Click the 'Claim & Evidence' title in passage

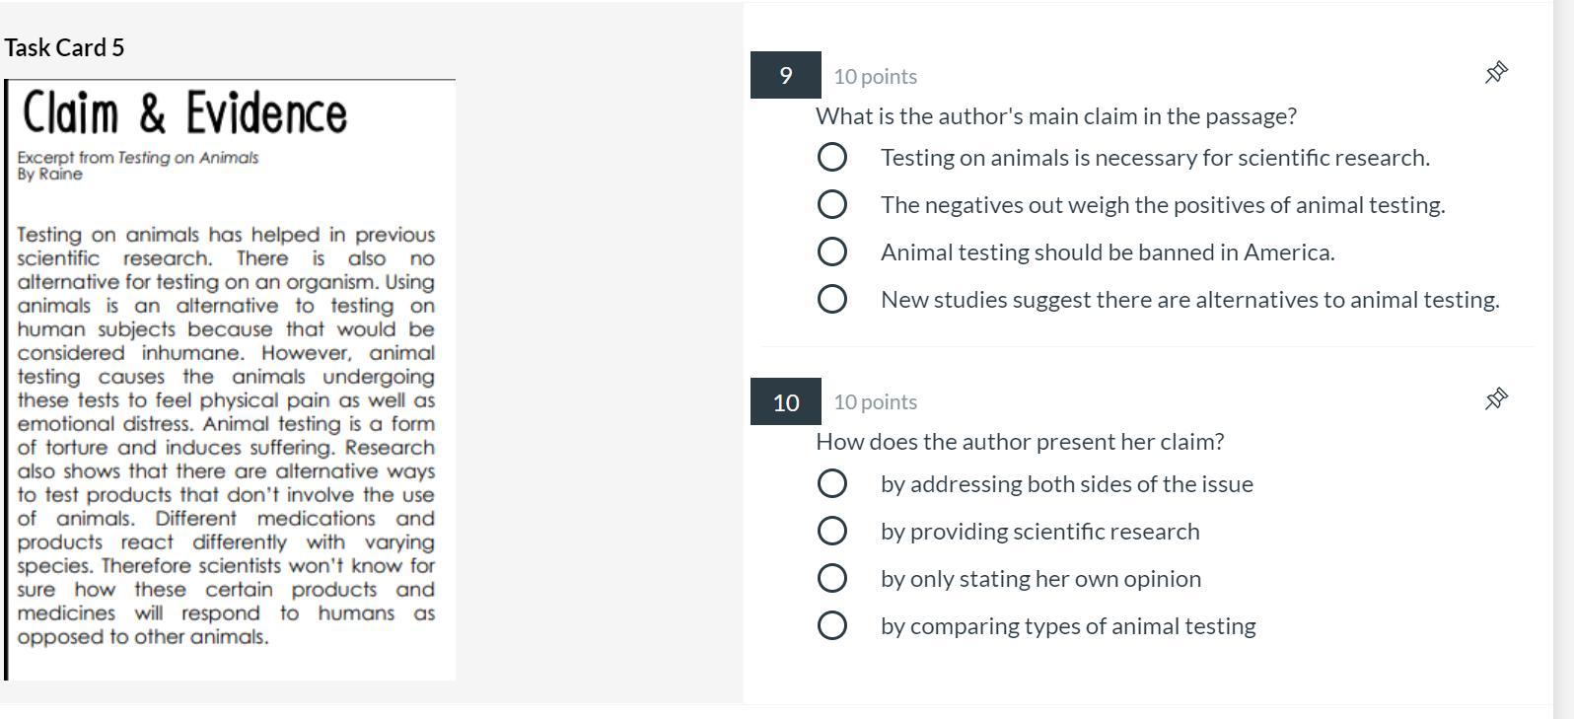185,112
